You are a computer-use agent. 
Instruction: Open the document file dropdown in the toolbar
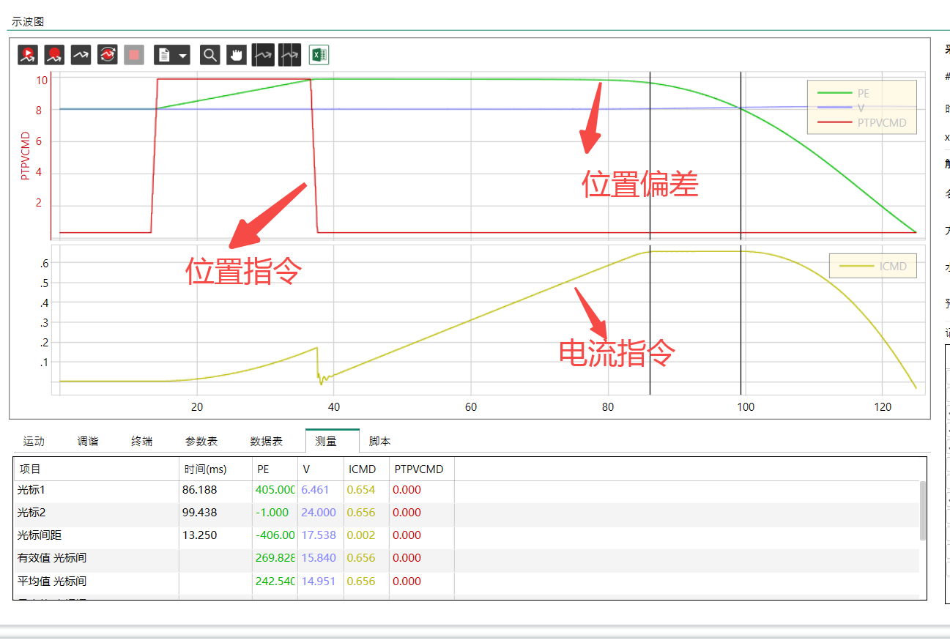(172, 55)
